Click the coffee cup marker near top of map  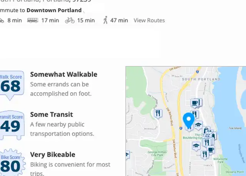[195, 103]
